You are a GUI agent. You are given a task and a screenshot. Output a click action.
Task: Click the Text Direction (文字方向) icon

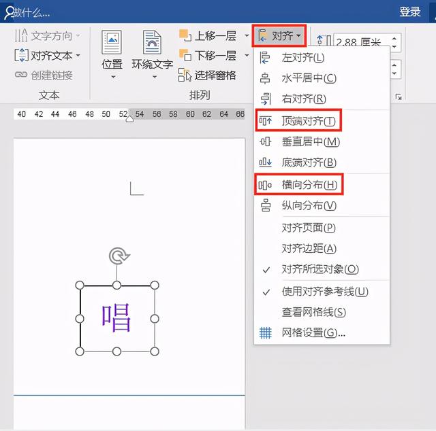(21, 35)
